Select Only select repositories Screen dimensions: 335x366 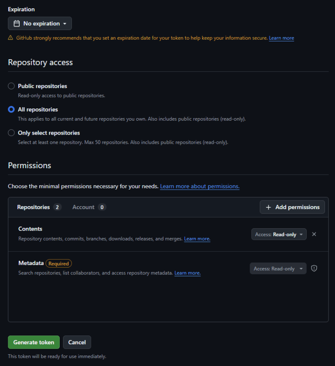coord(11,132)
